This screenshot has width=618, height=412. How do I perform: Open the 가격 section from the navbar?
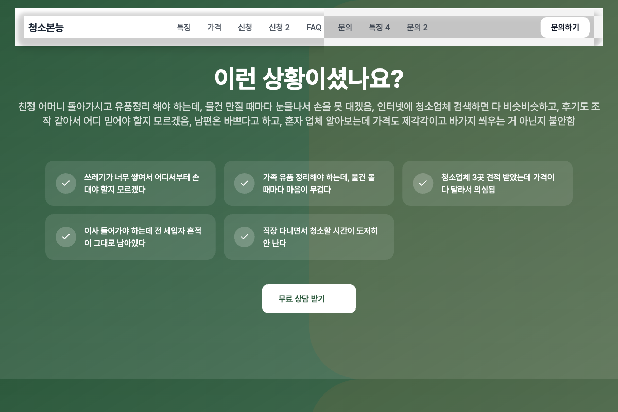coord(214,27)
